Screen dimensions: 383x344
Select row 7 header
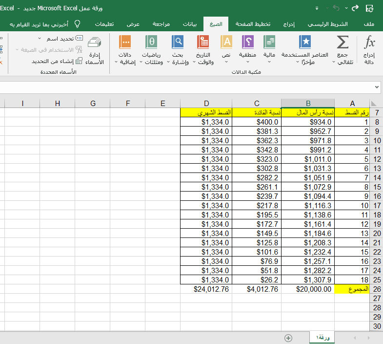(376, 112)
